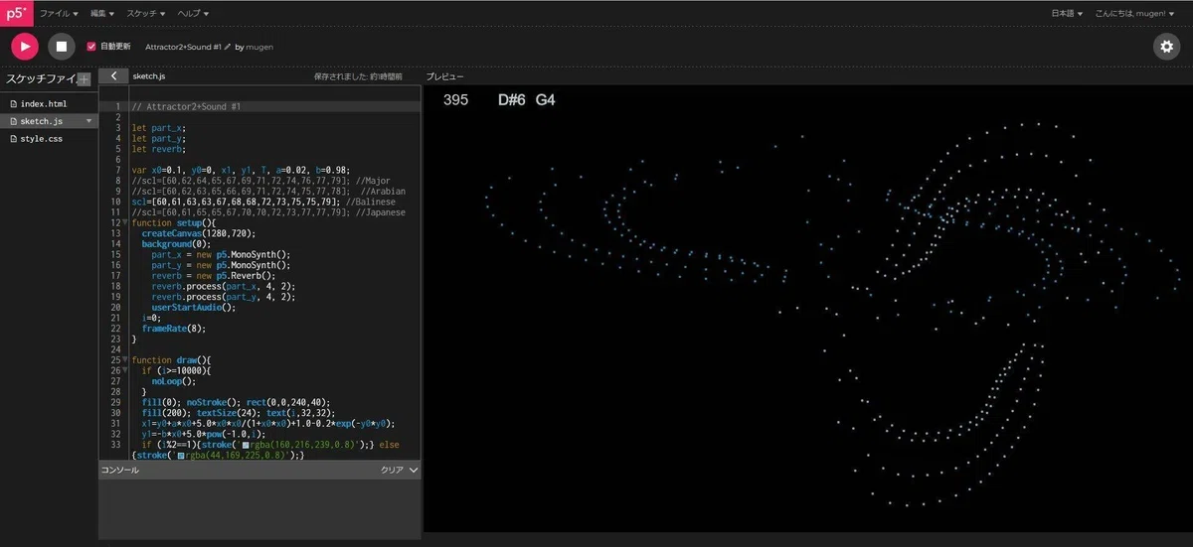This screenshot has width=1193, height=547.
Task: Clear the console with クリア
Action: pyautogui.click(x=392, y=470)
